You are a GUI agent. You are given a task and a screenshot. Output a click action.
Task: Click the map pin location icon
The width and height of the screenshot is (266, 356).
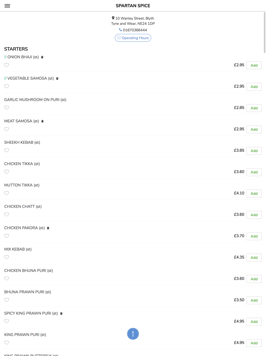(x=113, y=18)
